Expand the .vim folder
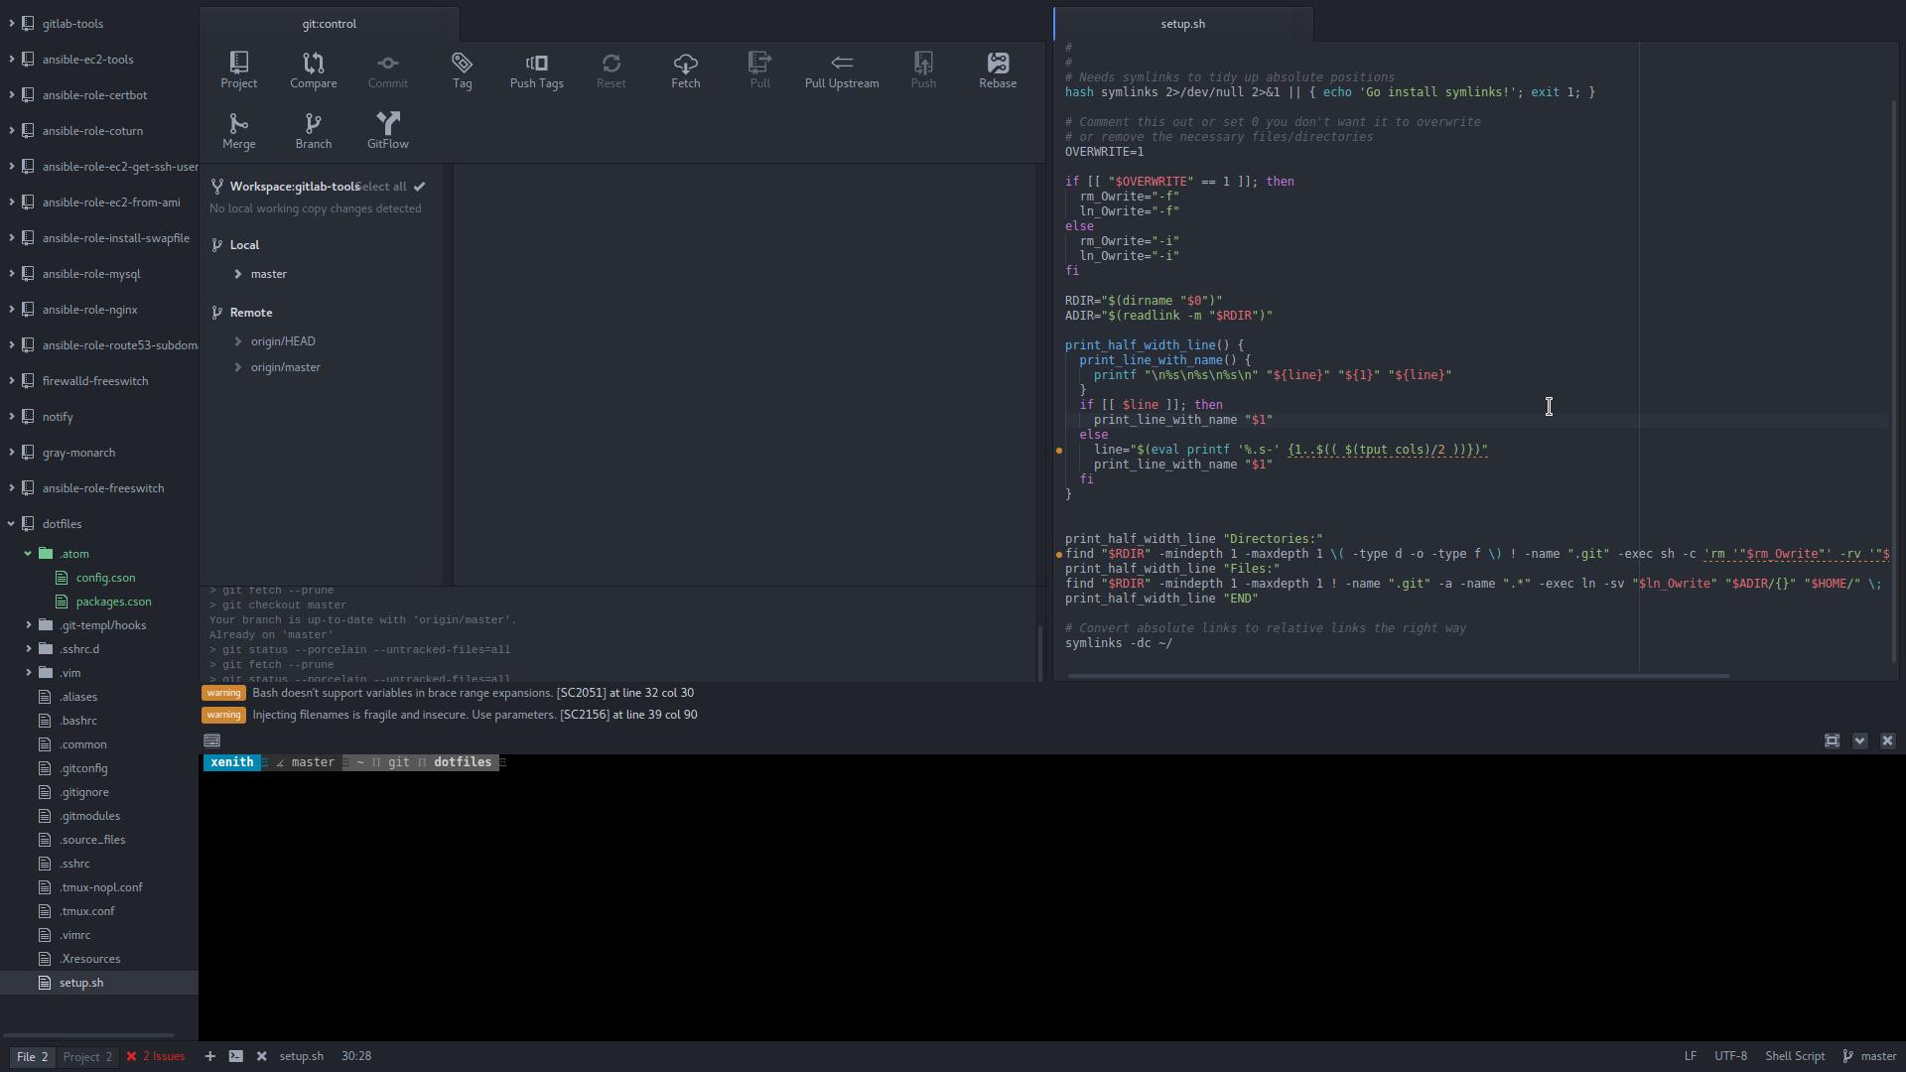 [x=28, y=673]
